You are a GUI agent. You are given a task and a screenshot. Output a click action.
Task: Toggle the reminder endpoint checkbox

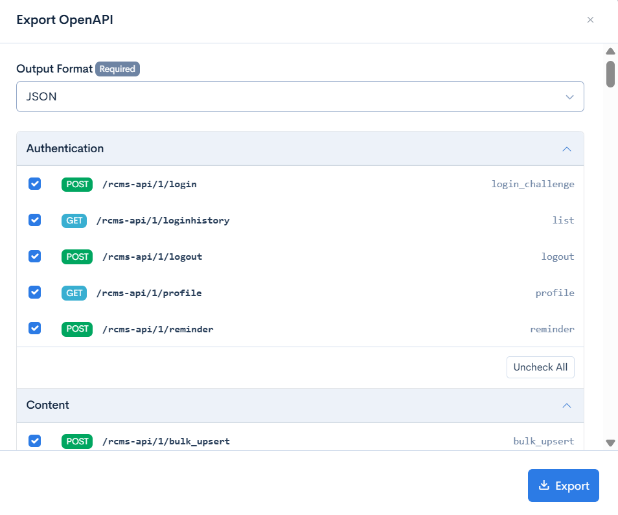point(35,328)
